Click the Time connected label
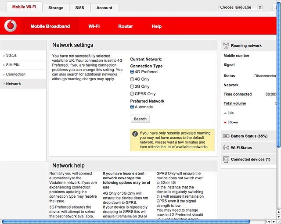Image resolution: width=281 pixels, height=224 pixels. [238, 94]
